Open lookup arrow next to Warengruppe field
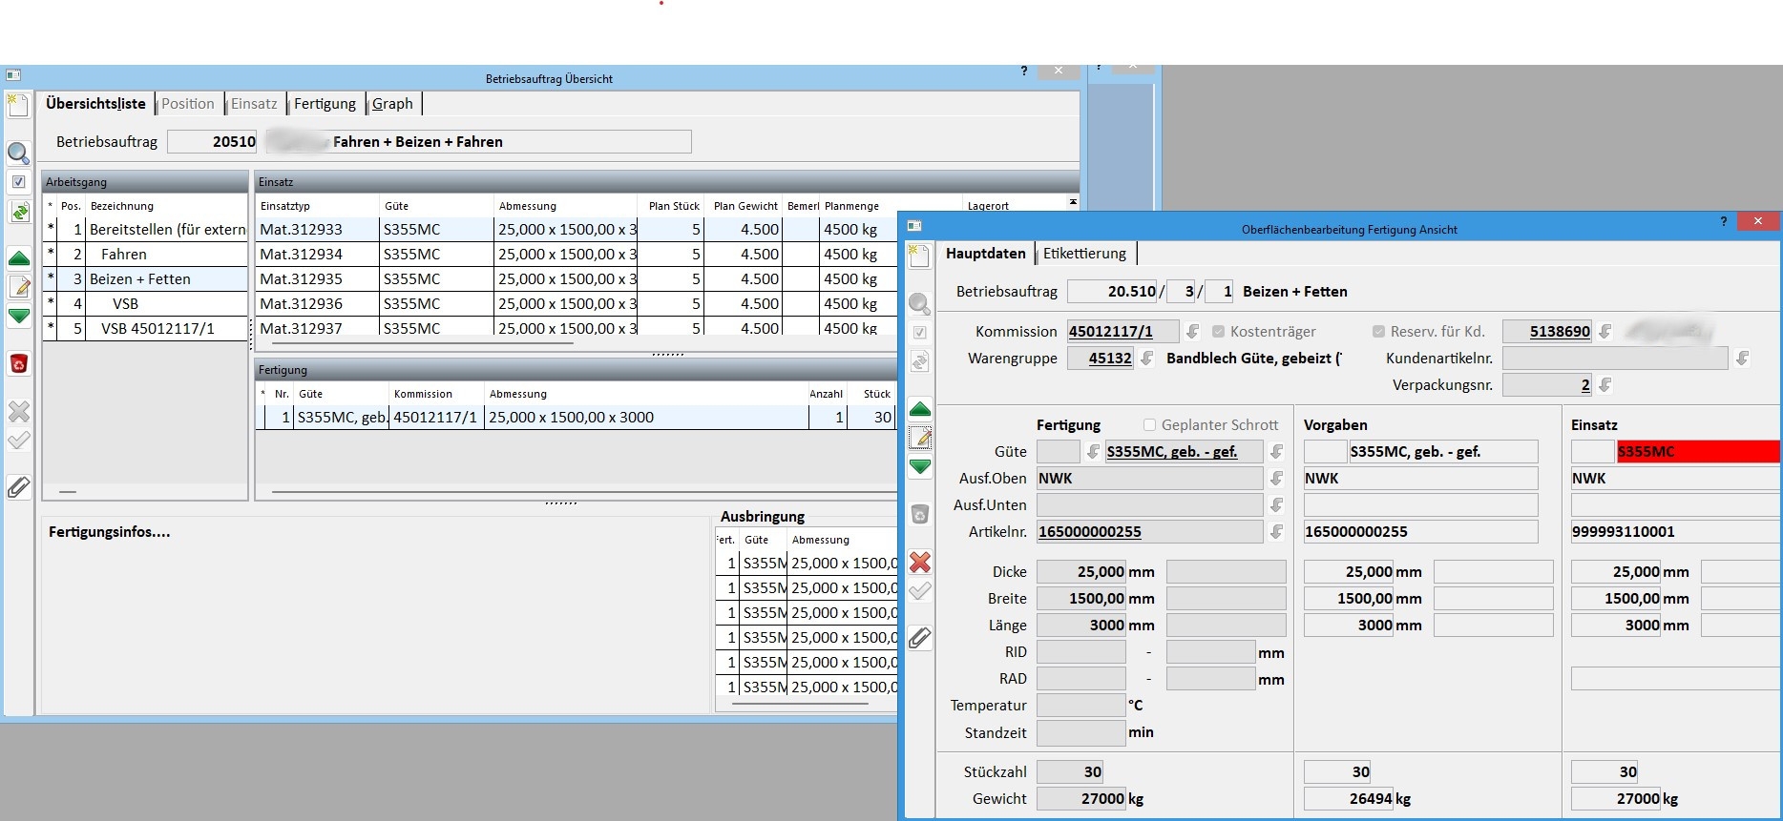1783x821 pixels. click(1147, 359)
